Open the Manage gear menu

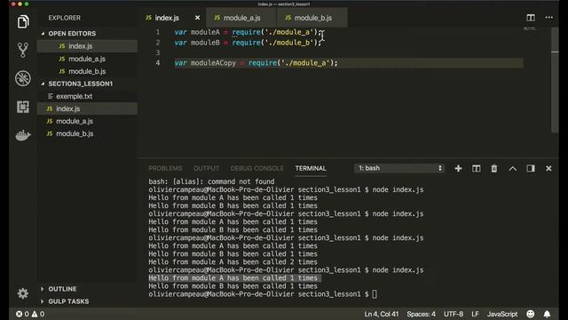[23, 293]
